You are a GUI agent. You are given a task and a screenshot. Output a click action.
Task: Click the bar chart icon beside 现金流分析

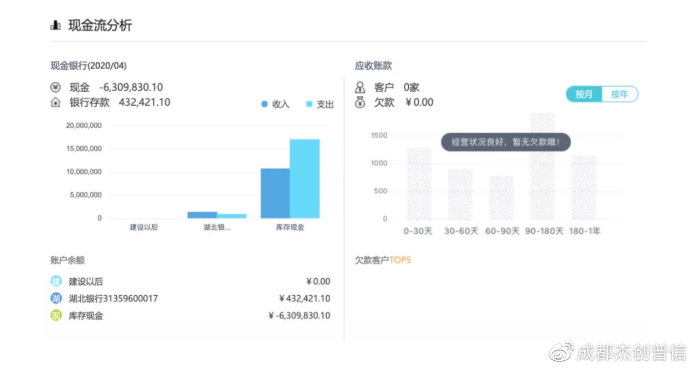[x=55, y=25]
